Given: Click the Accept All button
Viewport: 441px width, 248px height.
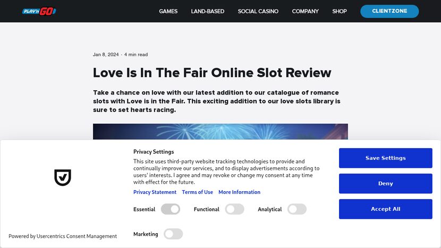Looking at the screenshot, I should tap(385, 209).
